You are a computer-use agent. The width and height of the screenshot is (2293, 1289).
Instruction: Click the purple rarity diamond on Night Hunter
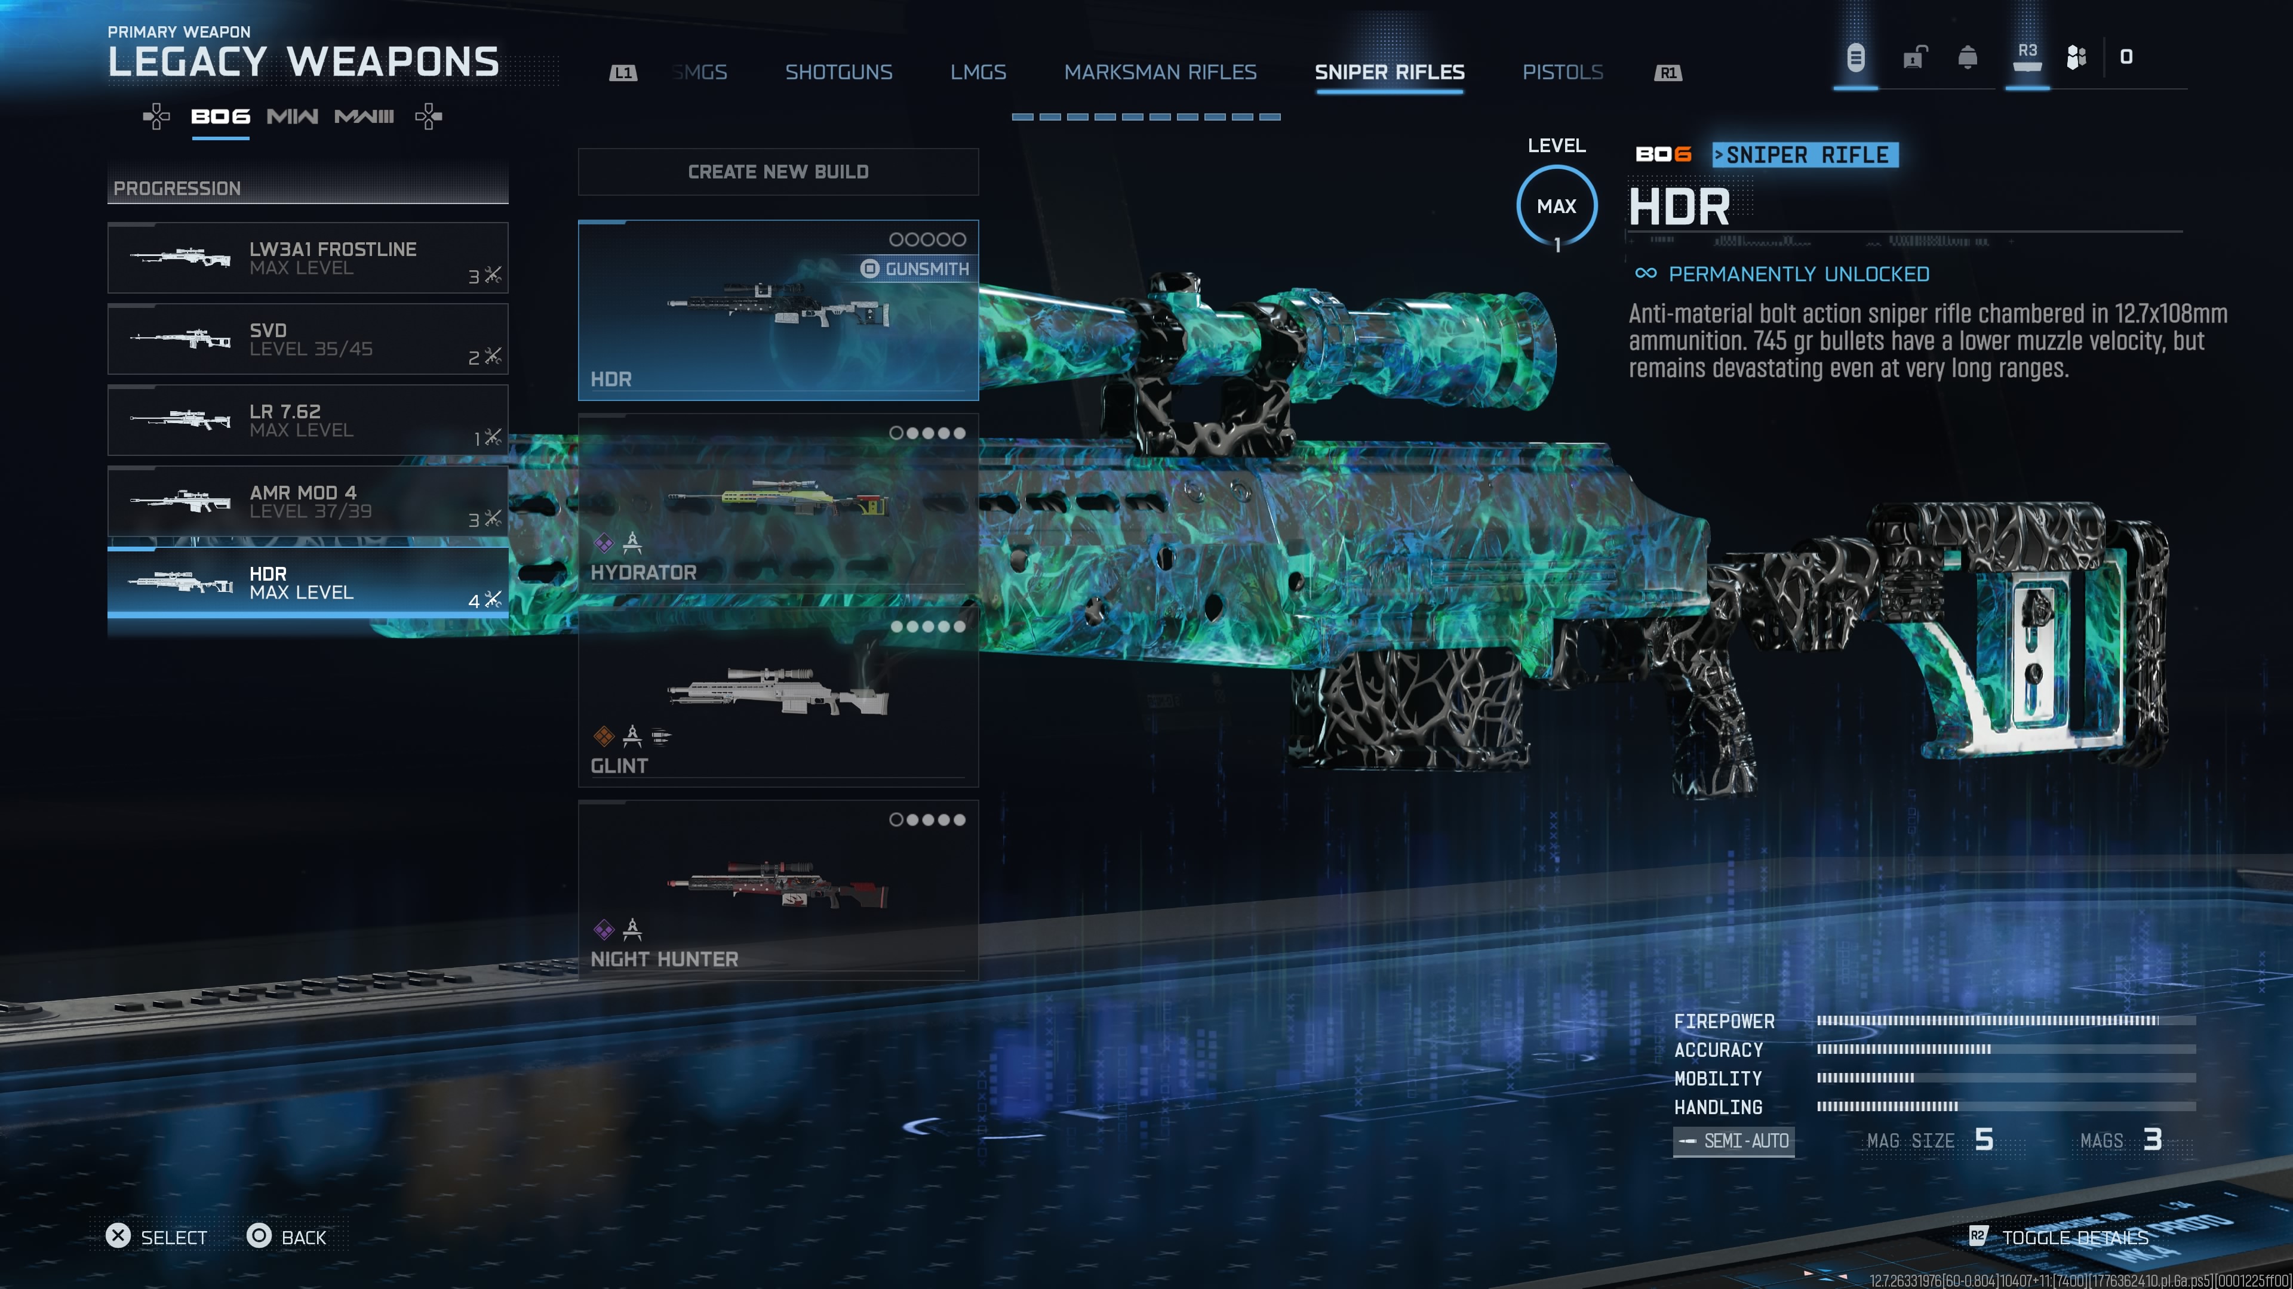click(604, 930)
